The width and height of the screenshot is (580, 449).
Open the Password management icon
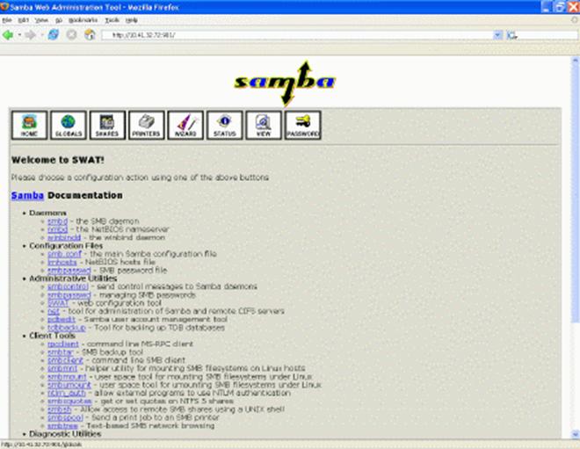303,125
